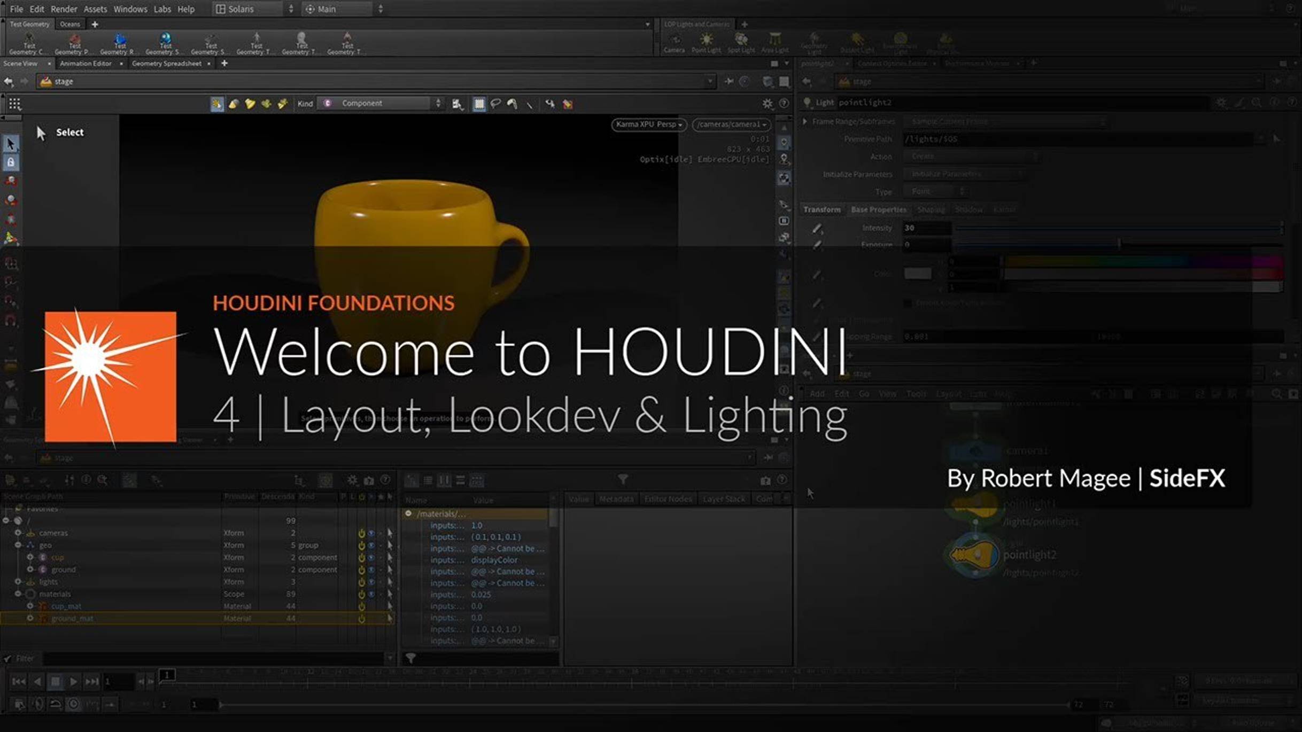
Task: Click the snapping grid icon in the toolbar
Action: coord(479,104)
